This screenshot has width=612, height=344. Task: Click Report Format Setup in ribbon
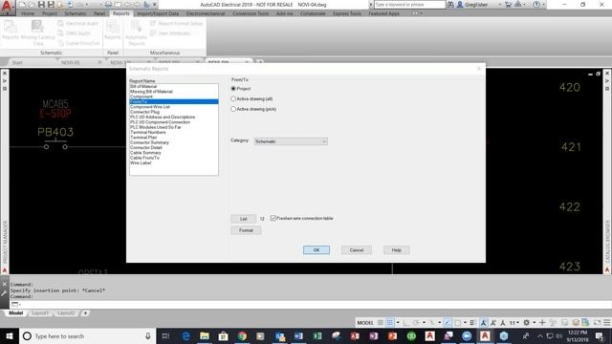pos(177,23)
